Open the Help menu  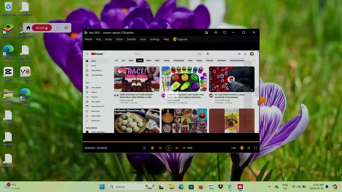click(166, 39)
